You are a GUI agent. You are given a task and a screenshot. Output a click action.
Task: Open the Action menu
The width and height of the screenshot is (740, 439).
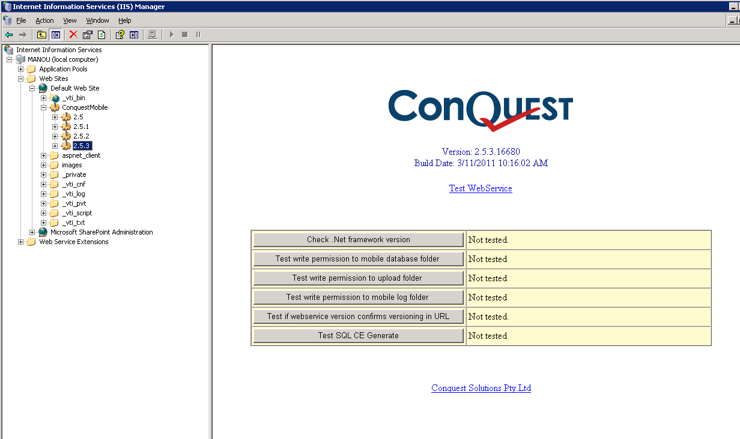point(44,20)
